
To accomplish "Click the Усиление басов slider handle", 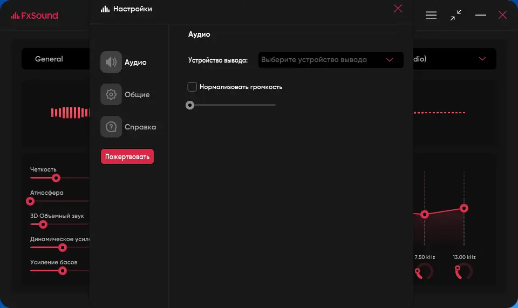I will click(x=63, y=271).
